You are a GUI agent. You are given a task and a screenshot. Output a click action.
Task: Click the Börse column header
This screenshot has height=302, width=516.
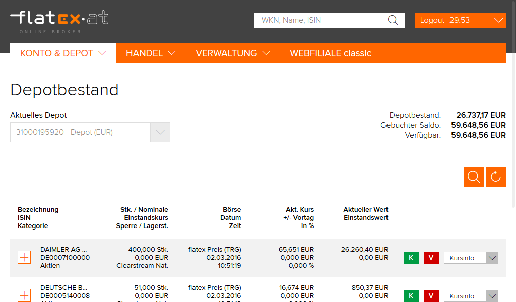[x=232, y=210]
